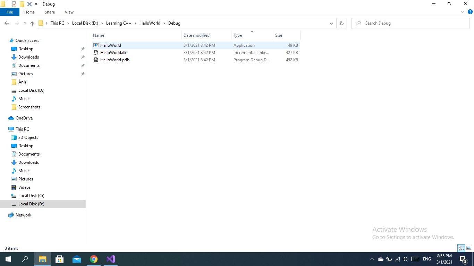Go up one folder level
This screenshot has height=266, width=474.
(32, 23)
